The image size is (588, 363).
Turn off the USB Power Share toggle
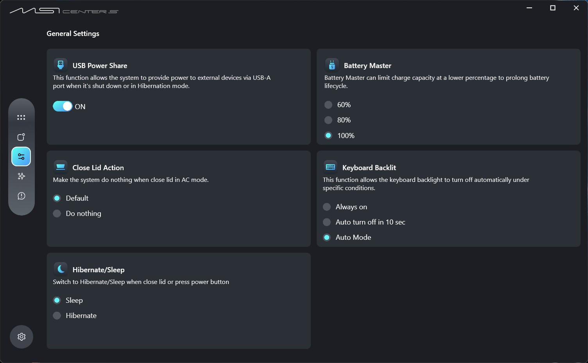pos(63,106)
